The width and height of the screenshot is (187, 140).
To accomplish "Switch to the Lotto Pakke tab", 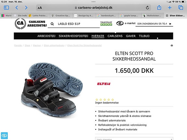I will 39,16.
